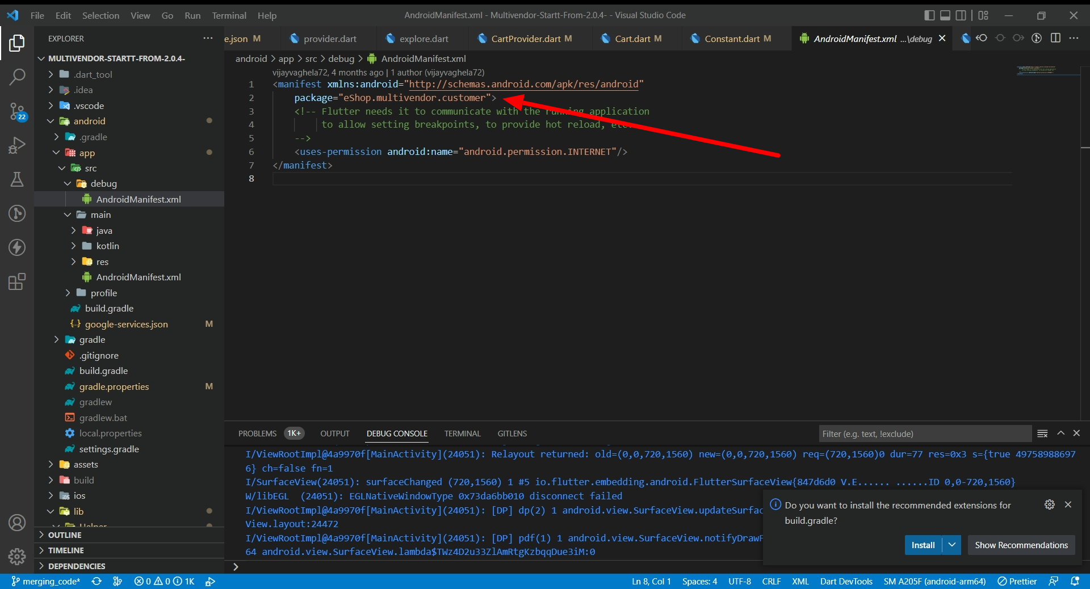Open the Testing flask view
The height and width of the screenshot is (589, 1090).
point(17,180)
